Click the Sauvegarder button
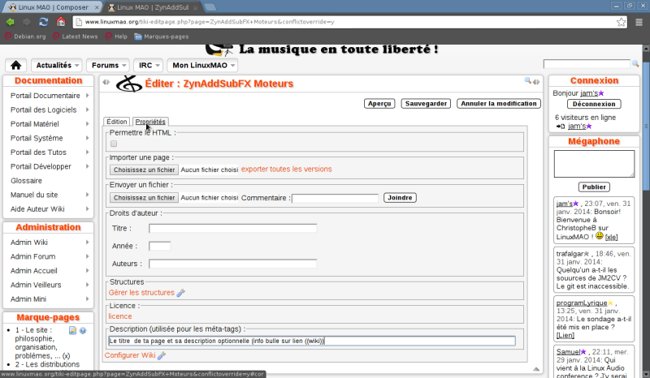Screen dimensions: 650x378 click(426, 104)
